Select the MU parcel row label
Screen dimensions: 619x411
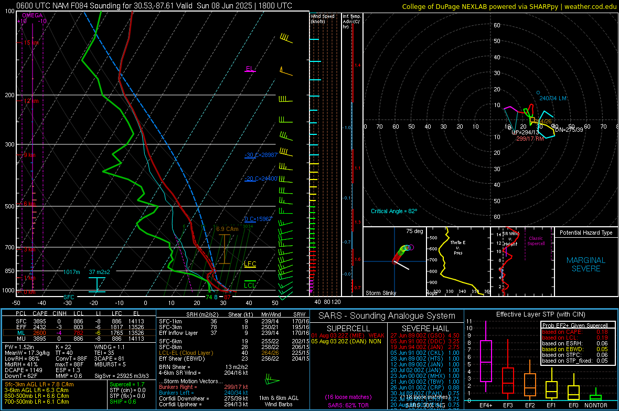[x=21, y=339]
